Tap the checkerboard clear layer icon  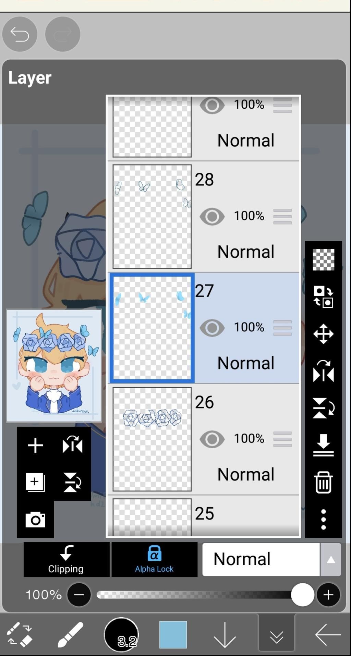(x=323, y=259)
